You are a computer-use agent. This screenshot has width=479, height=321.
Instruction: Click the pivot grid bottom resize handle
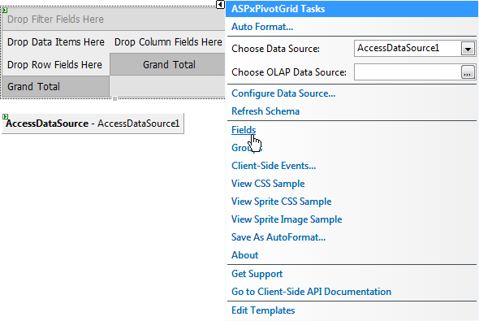pos(114,98)
